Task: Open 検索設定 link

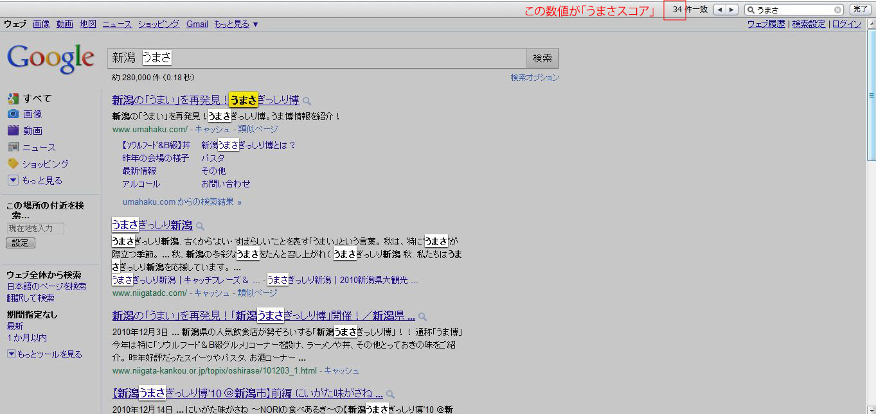Action: [809, 24]
